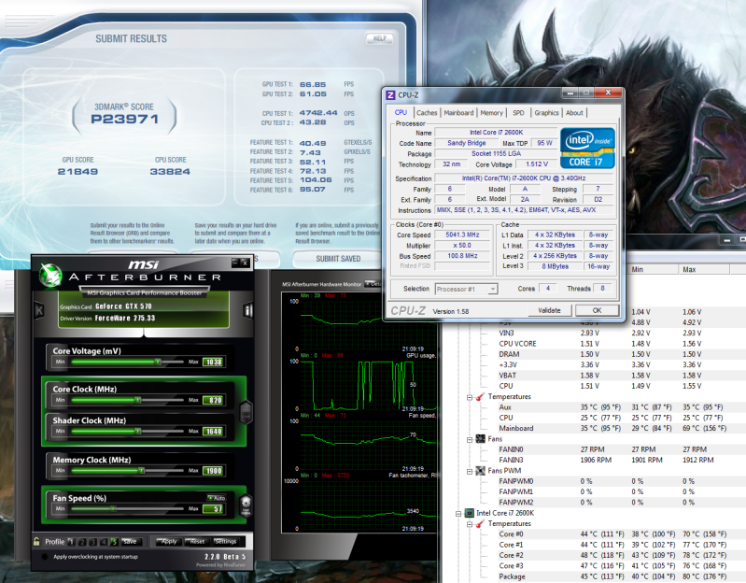Image resolution: width=746 pixels, height=583 pixels.
Task: Click the chip icon beside Intel Core i7 2600K
Action: pyautogui.click(x=469, y=513)
